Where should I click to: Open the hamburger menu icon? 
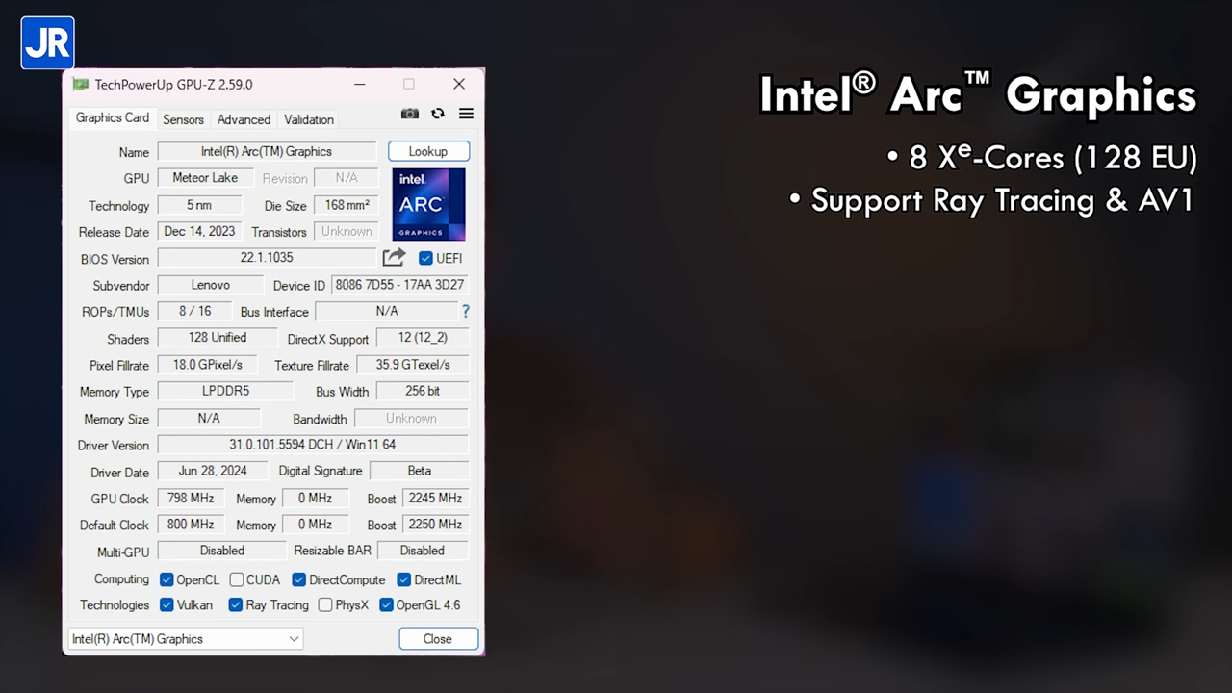pos(466,114)
